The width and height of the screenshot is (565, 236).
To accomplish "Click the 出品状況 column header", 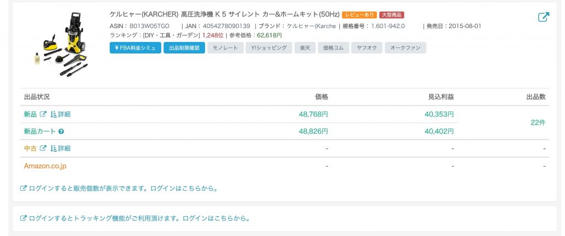I will click(37, 97).
